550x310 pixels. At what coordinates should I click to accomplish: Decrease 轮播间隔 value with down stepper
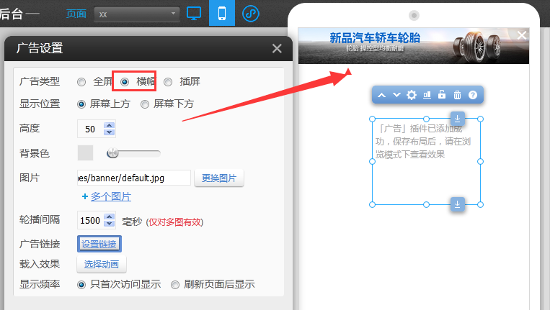coord(109,224)
